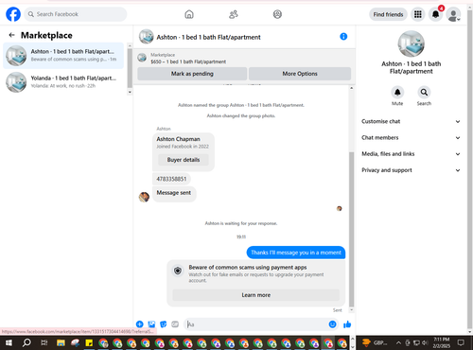Send a thumbs-up like
The width and height of the screenshot is (473, 350).
click(x=347, y=324)
